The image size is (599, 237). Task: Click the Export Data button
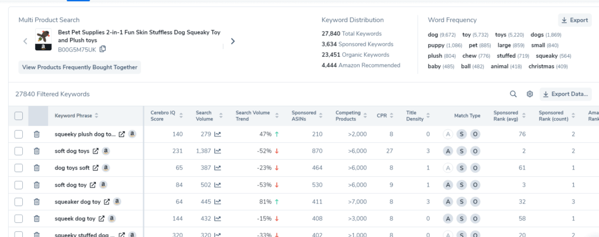coord(565,94)
